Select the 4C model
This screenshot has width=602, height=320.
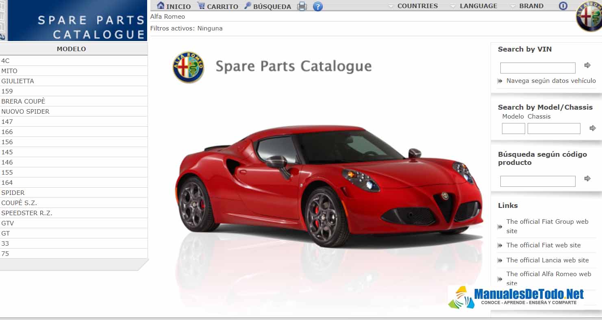pyautogui.click(x=74, y=61)
